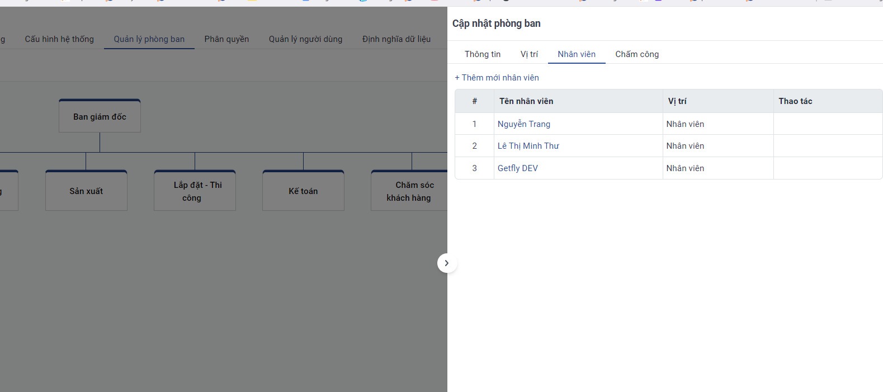Click the Getfly DEV employee link
883x392 pixels.
click(x=518, y=168)
